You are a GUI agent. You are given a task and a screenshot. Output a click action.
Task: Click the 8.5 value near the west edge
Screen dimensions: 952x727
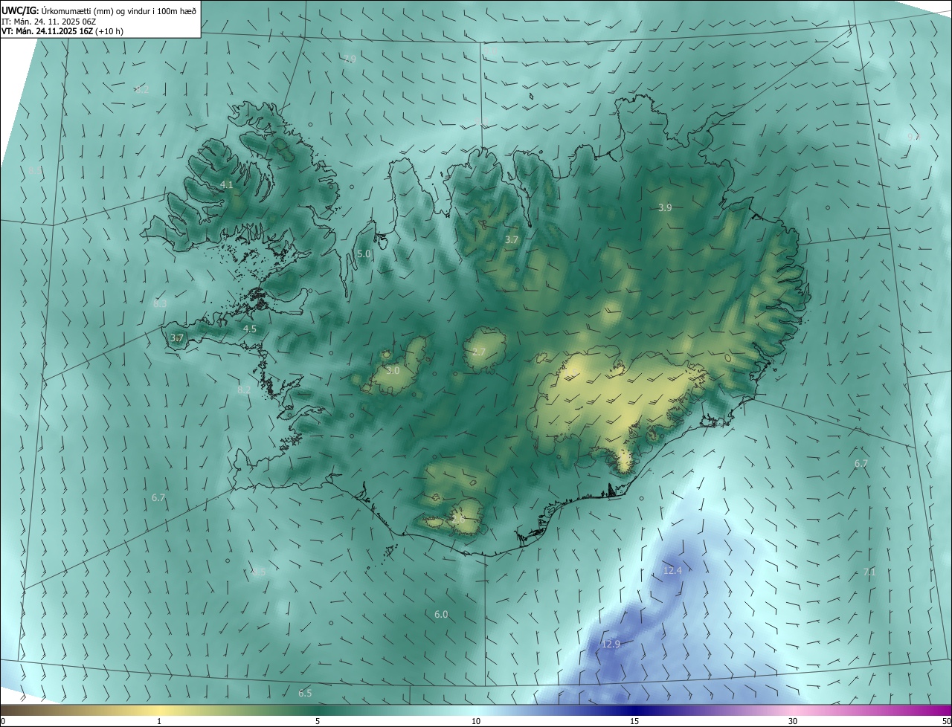pos(36,171)
